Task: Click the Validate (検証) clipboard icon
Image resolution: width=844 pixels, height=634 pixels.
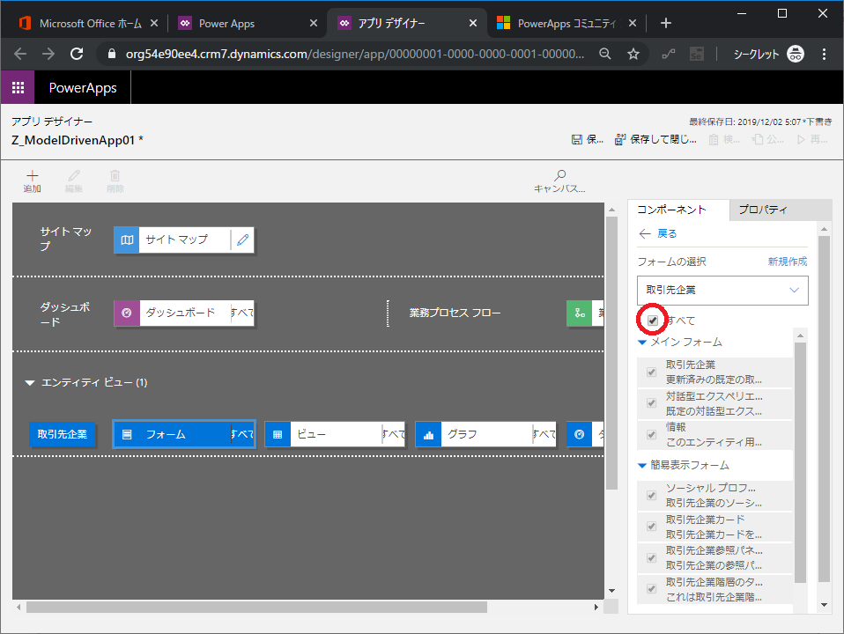Action: (x=714, y=140)
